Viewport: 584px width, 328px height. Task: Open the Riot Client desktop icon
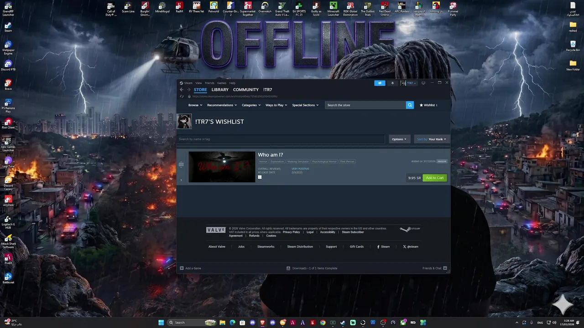coord(8,123)
